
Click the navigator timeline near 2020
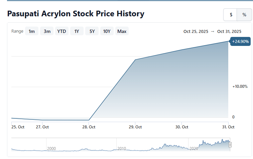[x=194, y=148]
